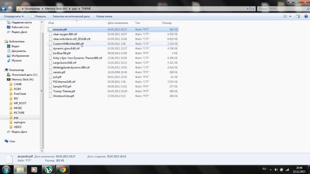
Task: Open the view options dropdown arrow
Action: click(x=290, y=16)
